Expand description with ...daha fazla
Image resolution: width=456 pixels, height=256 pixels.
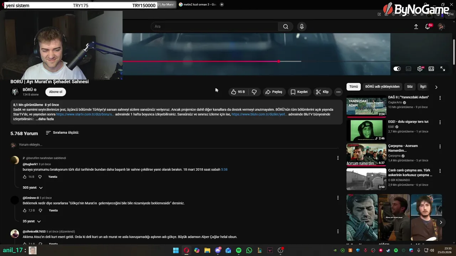(x=45, y=119)
